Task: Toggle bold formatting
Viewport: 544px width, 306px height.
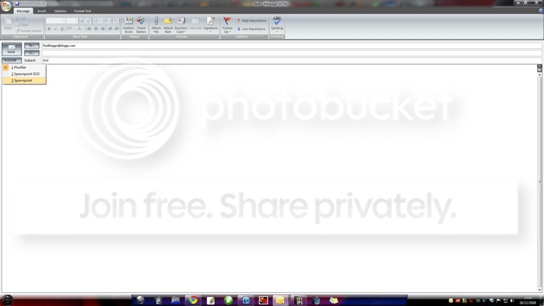Action: click(x=49, y=29)
